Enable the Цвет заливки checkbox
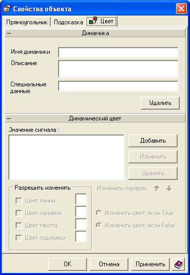This screenshot has width=190, height=275. tap(19, 213)
